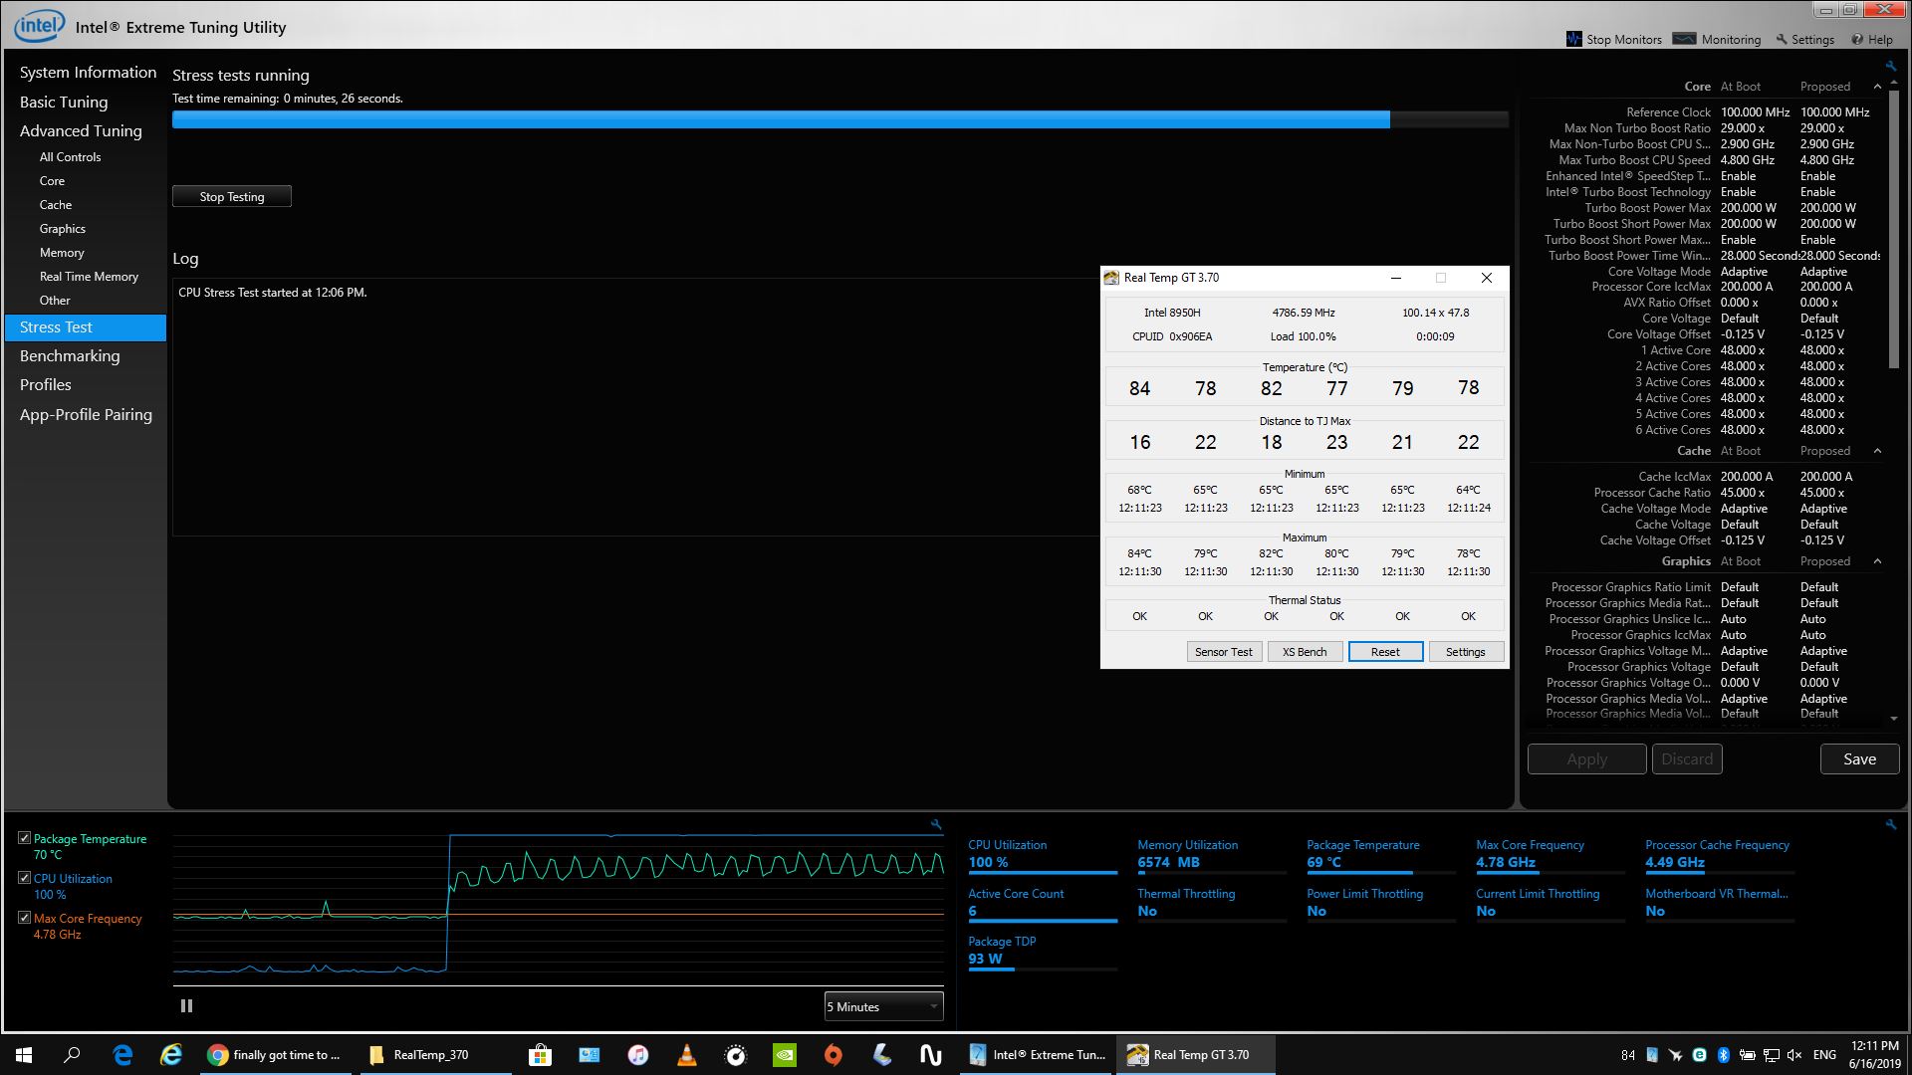The image size is (1912, 1075).
Task: Open the NVIDIA app from the taskbar
Action: point(785,1055)
